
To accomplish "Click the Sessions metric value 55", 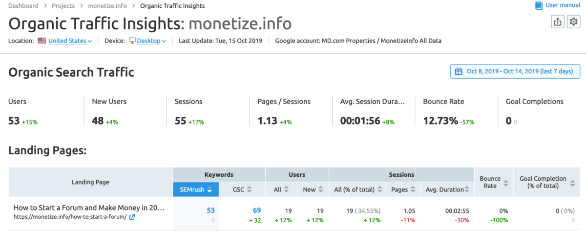I will pyautogui.click(x=180, y=121).
